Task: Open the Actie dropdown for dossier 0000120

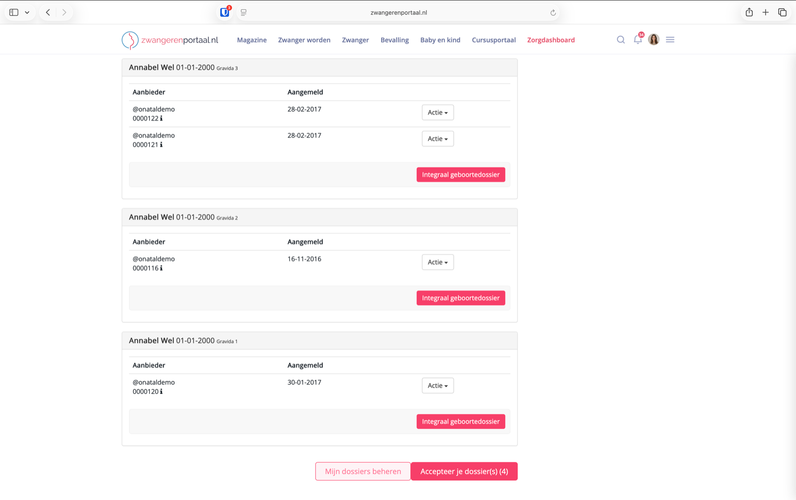Action: click(438, 386)
